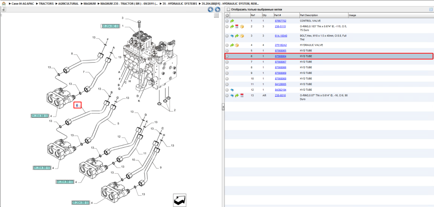Go to previous diagram with back arrow
The width and height of the screenshot is (434, 207).
[210, 10]
